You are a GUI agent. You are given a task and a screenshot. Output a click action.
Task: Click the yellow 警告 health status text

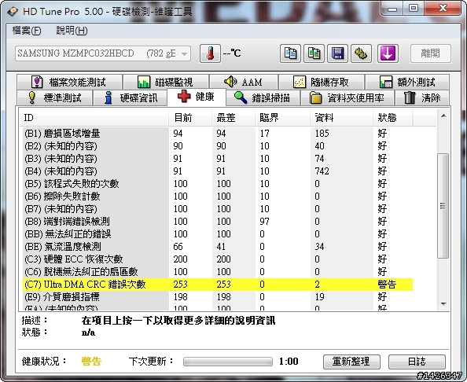point(91,361)
